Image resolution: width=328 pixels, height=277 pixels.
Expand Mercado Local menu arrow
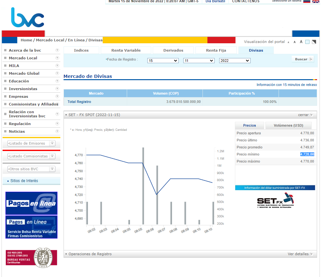(x=57, y=58)
